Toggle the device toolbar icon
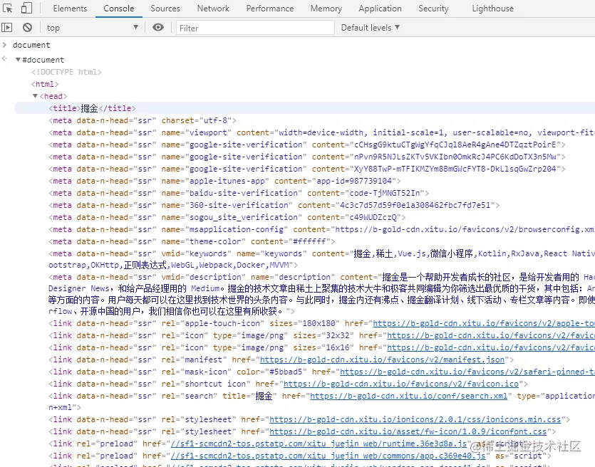The image size is (595, 467). point(26,8)
